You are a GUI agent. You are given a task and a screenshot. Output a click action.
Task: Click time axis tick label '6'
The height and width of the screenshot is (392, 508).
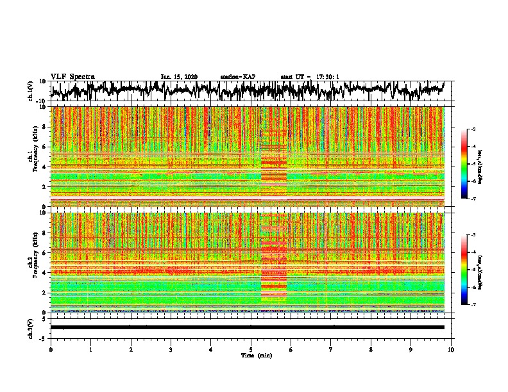[x=291, y=350]
